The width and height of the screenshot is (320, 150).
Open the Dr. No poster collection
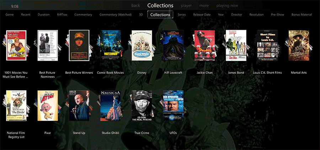point(236,45)
